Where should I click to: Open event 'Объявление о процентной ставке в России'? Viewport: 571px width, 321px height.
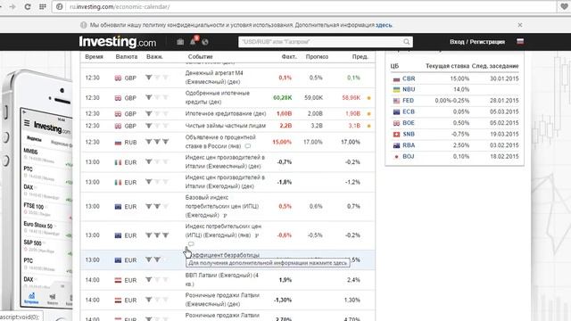tap(220, 142)
